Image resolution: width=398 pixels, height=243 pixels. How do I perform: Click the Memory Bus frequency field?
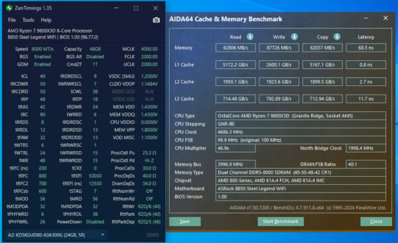(235, 164)
